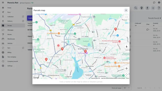
Task: Click the Universität Hamburg map label
Action: (x=60, y=70)
